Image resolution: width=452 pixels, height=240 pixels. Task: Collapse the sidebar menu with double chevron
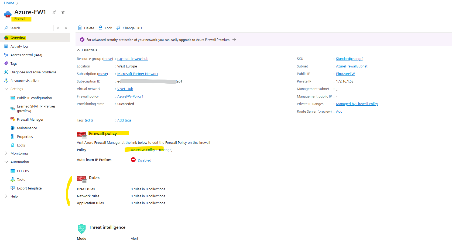click(x=66, y=28)
